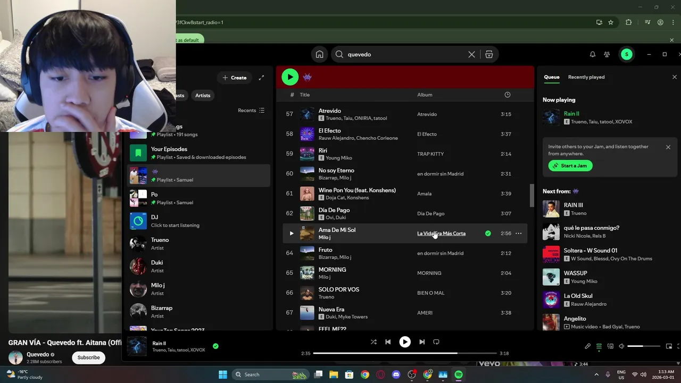Open the green S profile avatar
The width and height of the screenshot is (681, 383).
[x=627, y=54]
